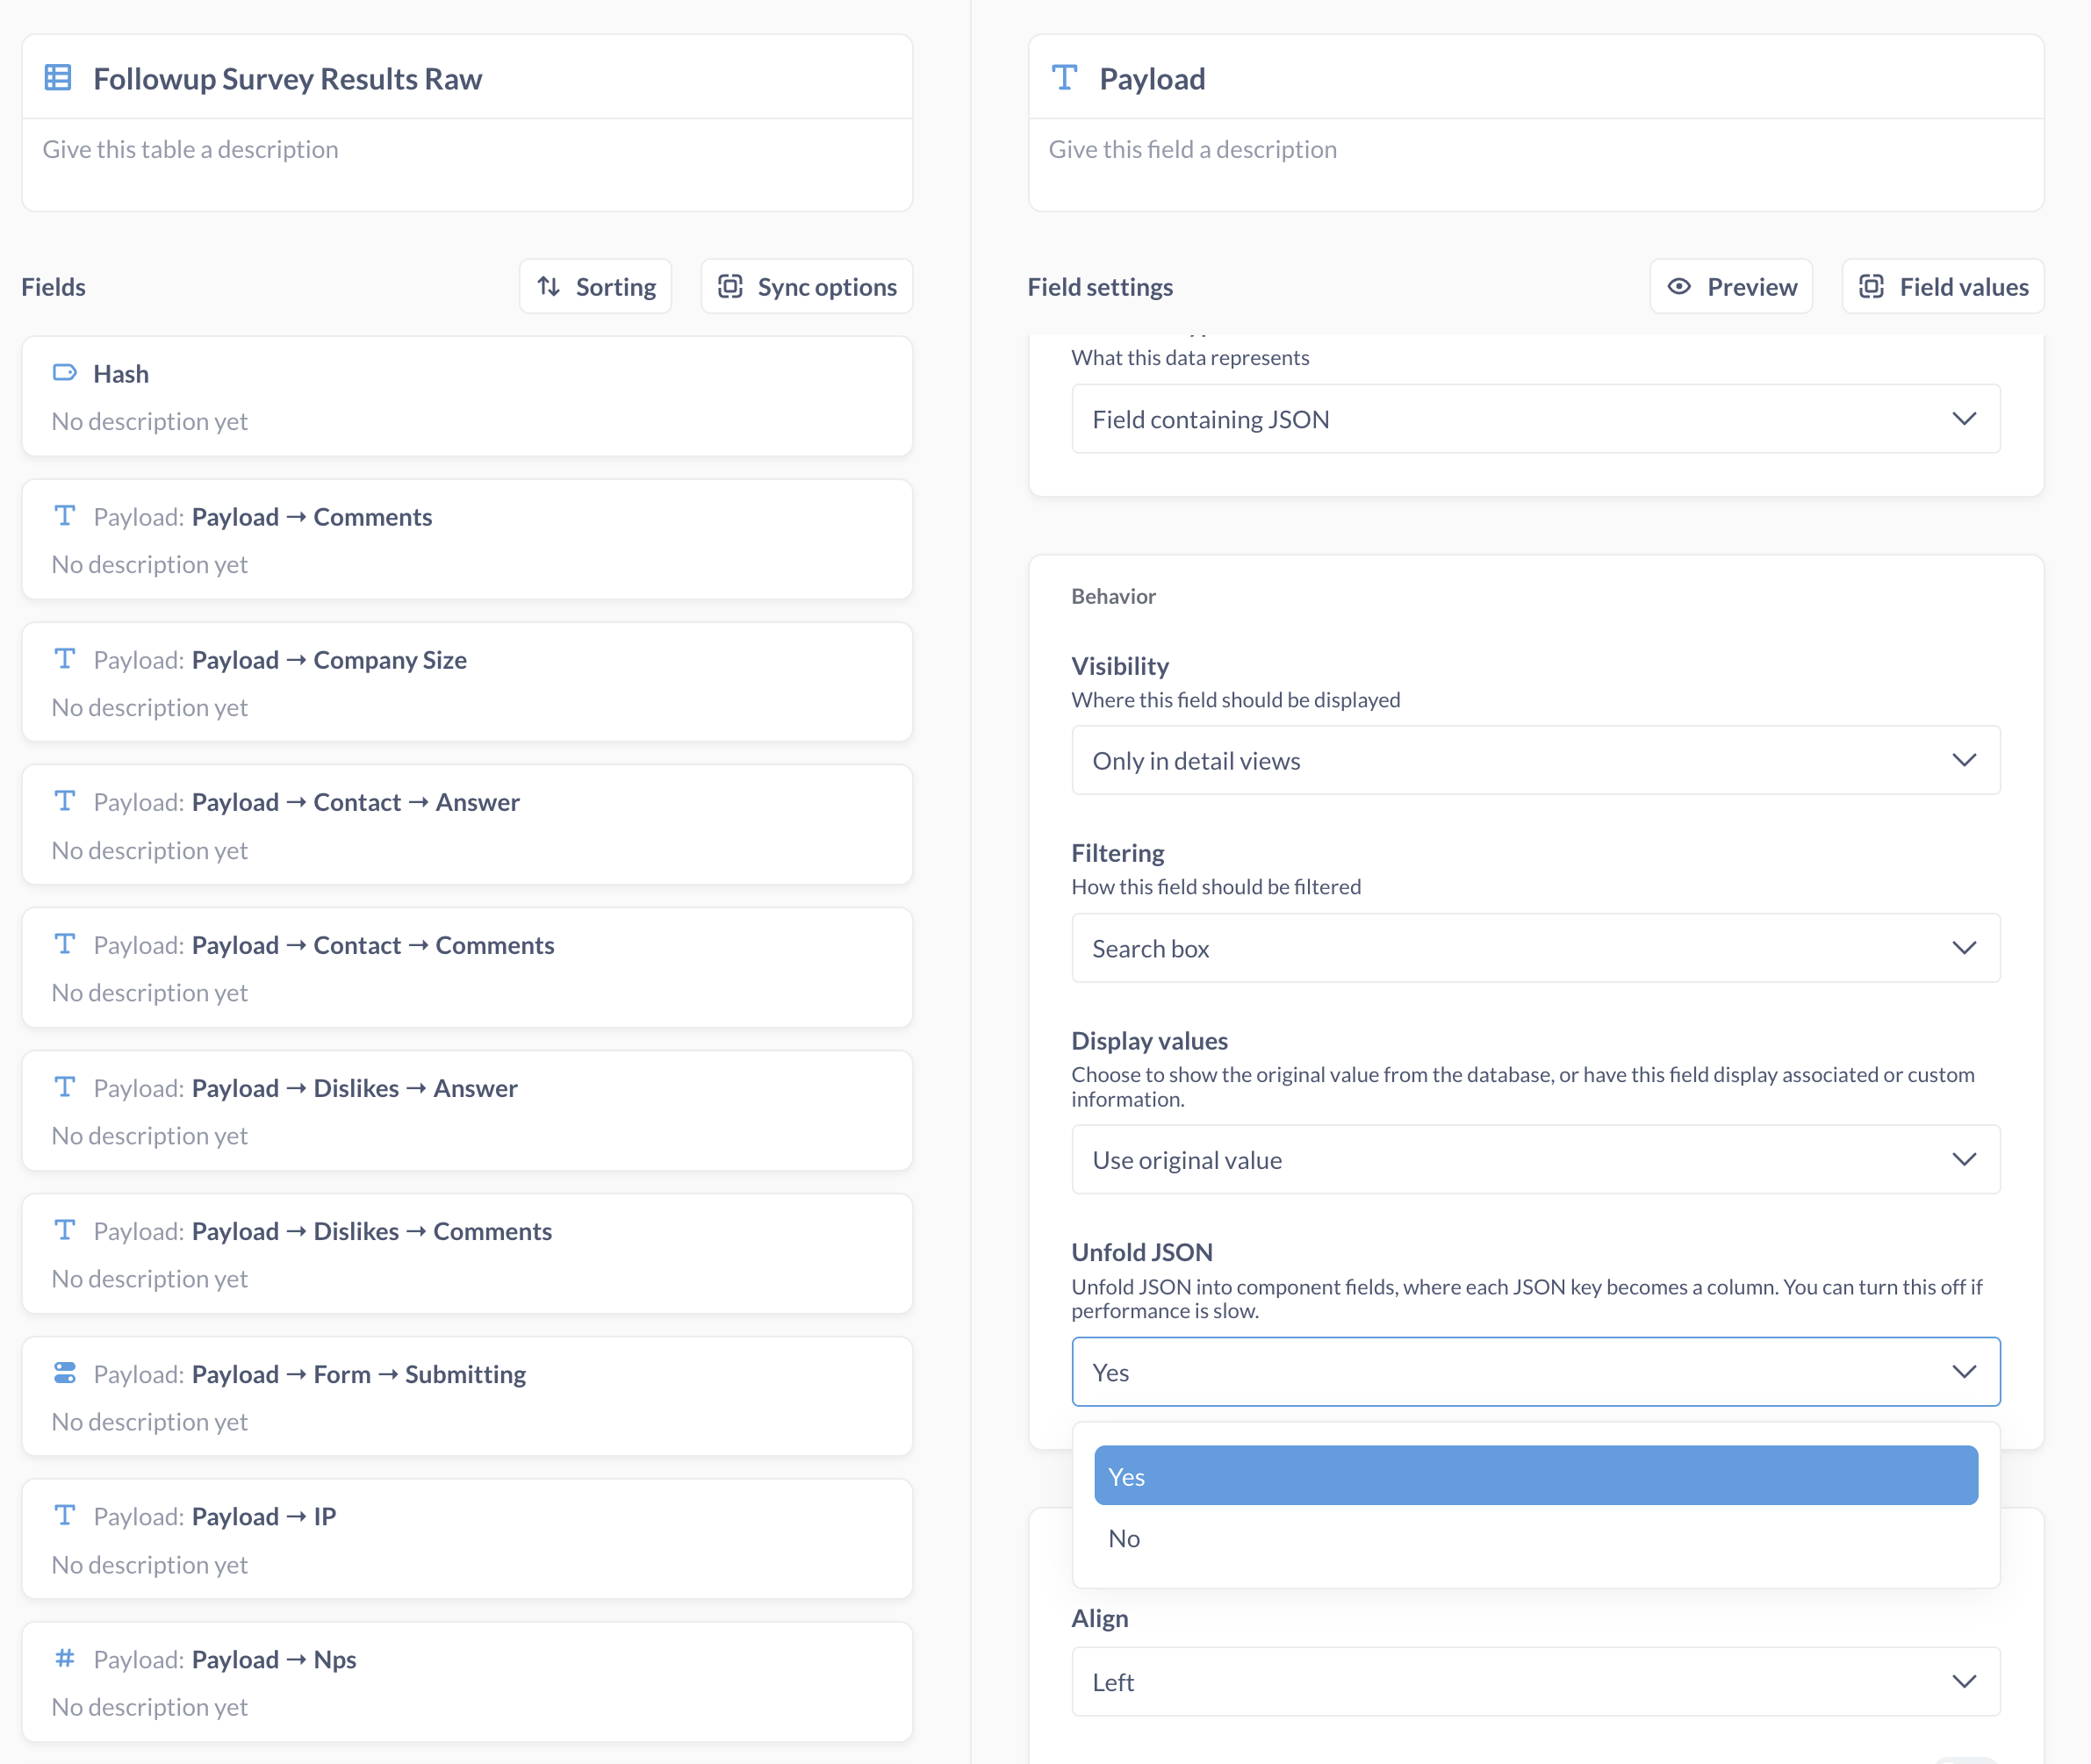
Task: Click the Field values icon
Action: point(1872,286)
